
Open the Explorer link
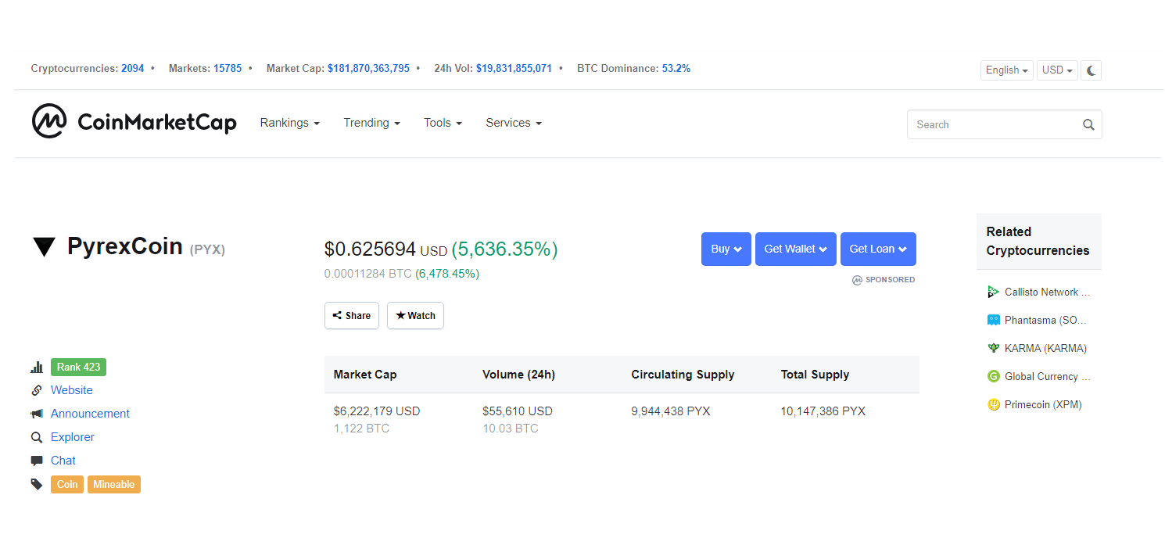pos(73,437)
